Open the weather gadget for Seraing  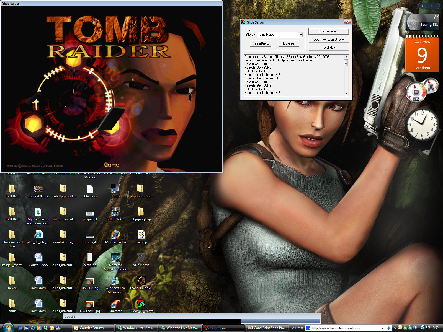click(422, 22)
